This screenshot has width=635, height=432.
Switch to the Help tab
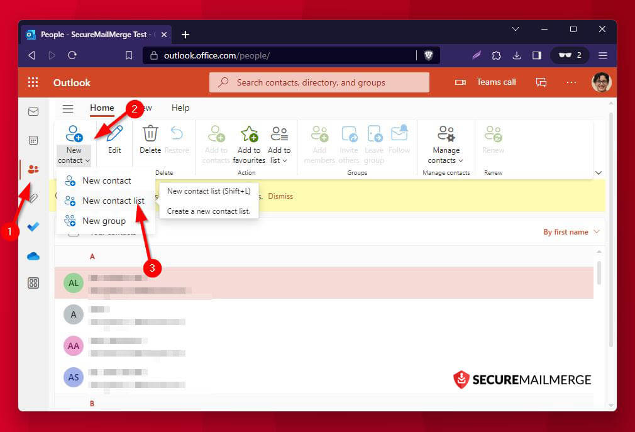[180, 108]
